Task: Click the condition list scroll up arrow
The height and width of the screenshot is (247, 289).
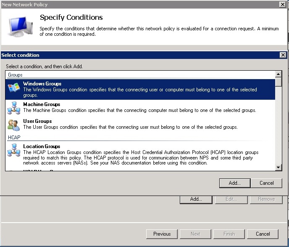Action: point(278,74)
